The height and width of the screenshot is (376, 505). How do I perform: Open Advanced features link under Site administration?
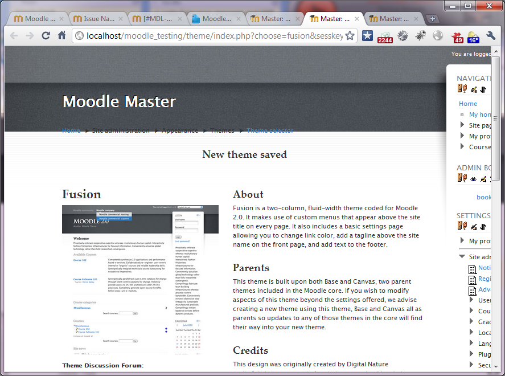(x=485, y=289)
